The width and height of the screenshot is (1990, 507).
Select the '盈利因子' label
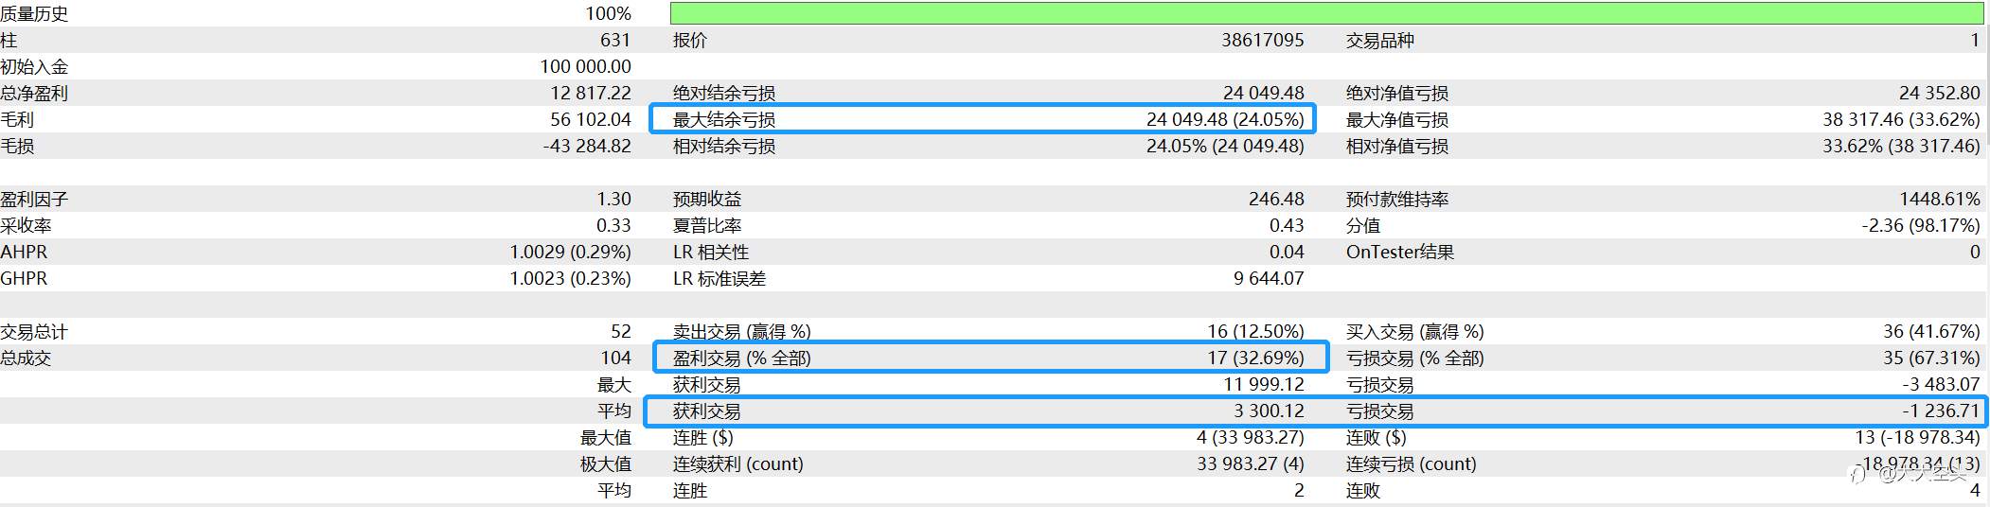[34, 199]
